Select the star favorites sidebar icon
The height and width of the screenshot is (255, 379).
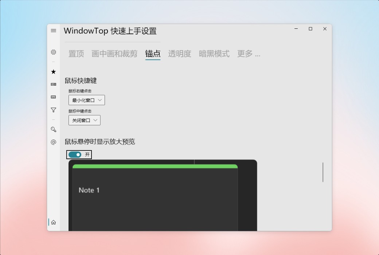[54, 71]
